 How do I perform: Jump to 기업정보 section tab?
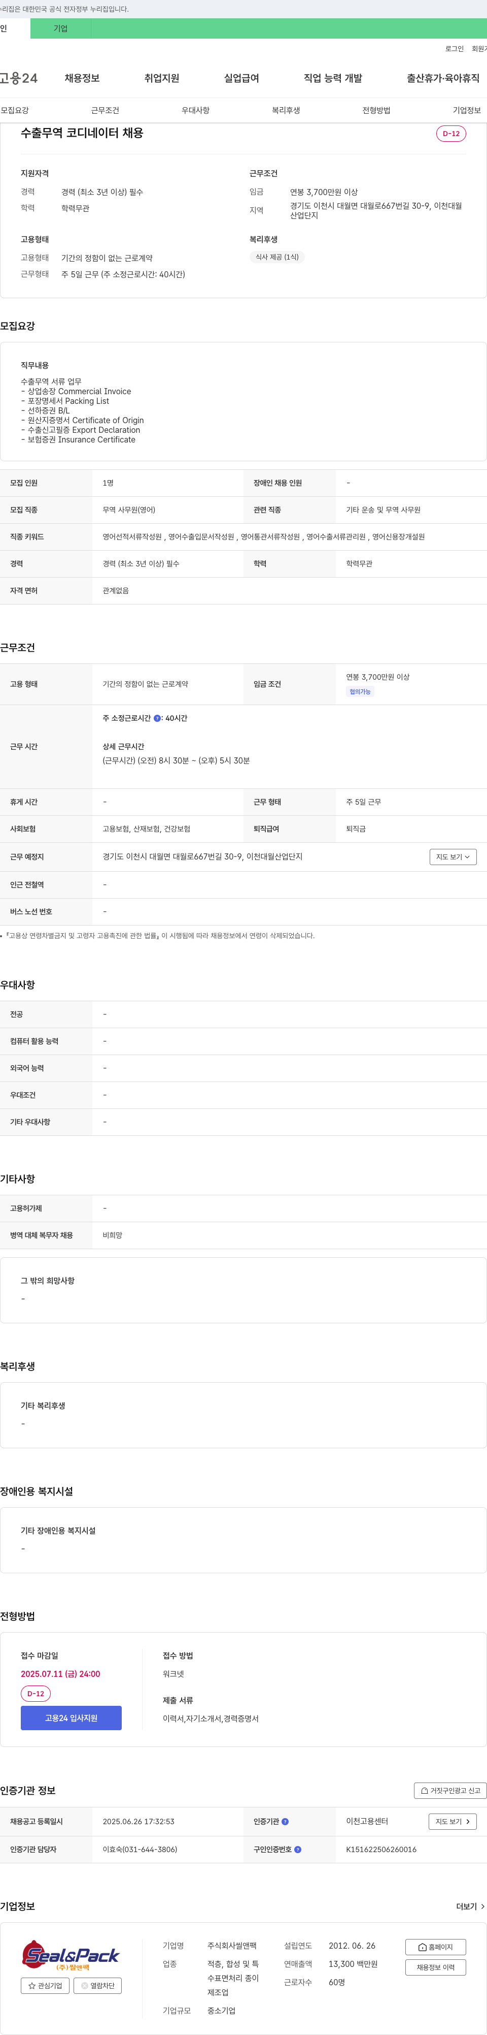coord(467,111)
